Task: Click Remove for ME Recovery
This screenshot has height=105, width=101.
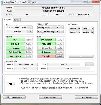Action: pos(60,52)
